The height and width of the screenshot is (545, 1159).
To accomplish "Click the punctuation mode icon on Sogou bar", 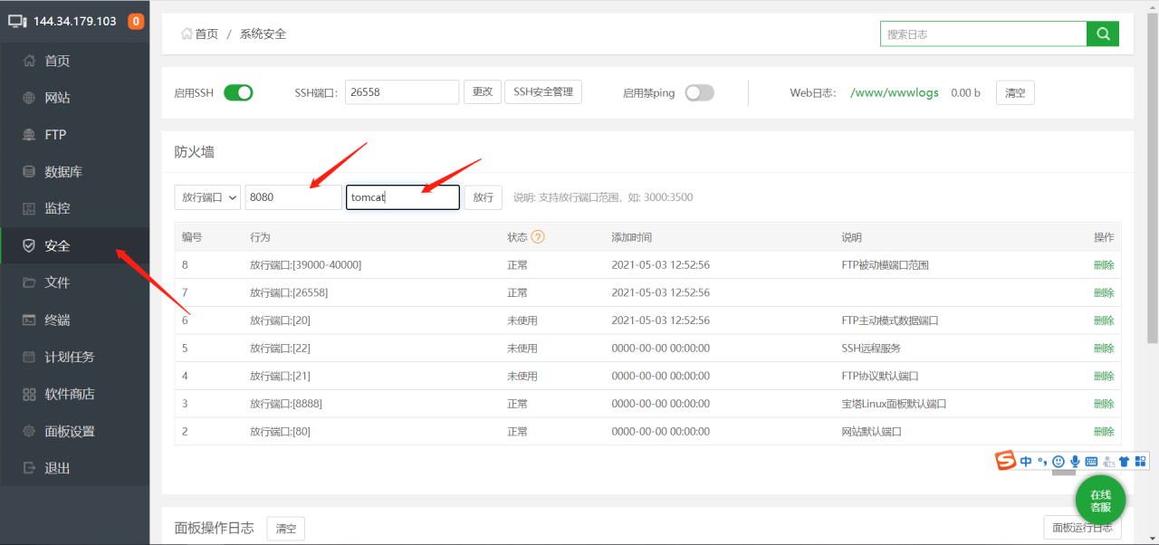I will coord(1042,461).
